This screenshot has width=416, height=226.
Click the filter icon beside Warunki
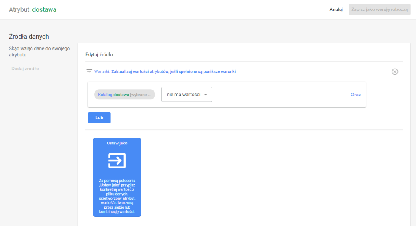pos(89,71)
